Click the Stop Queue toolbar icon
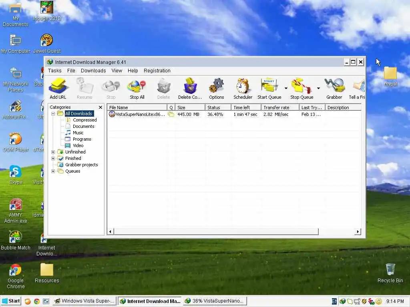The image size is (410, 307). coord(302,88)
